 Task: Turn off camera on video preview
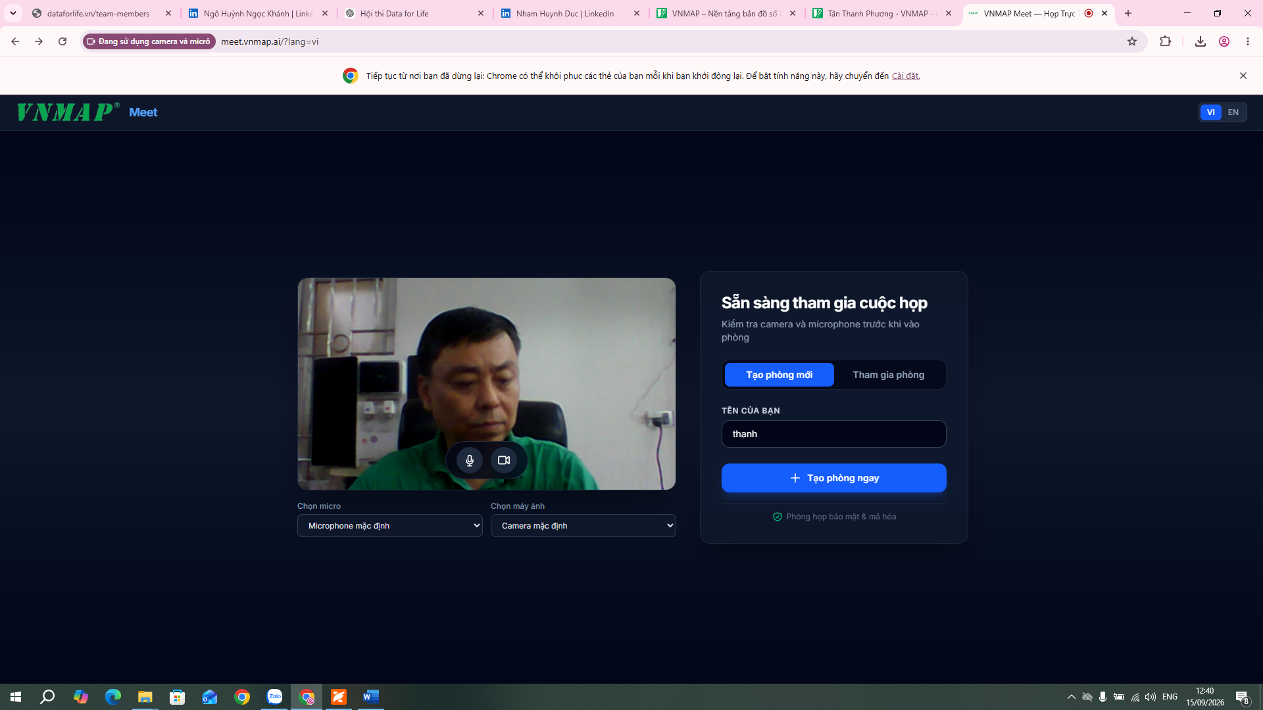pos(504,460)
